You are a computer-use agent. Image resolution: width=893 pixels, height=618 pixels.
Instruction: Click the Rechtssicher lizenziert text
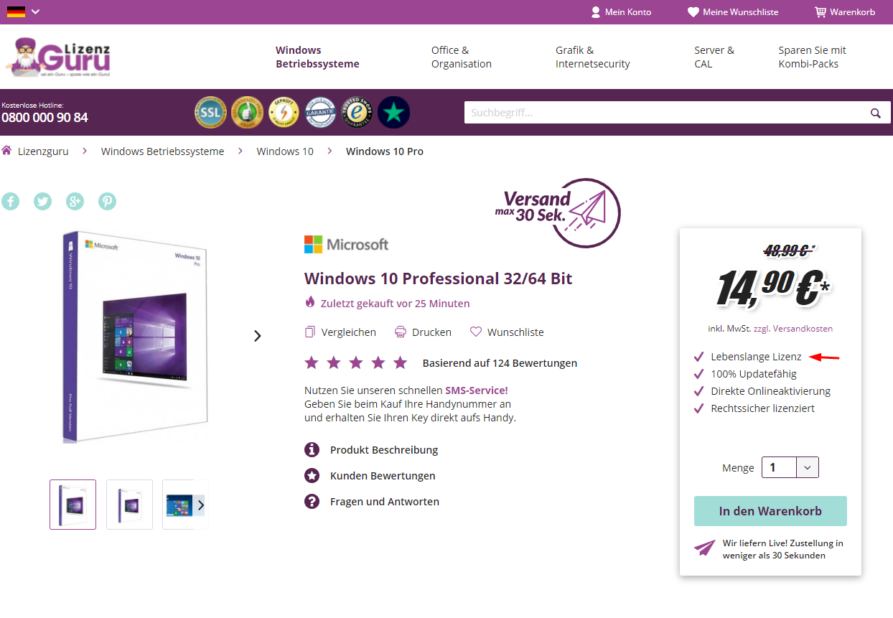[762, 408]
